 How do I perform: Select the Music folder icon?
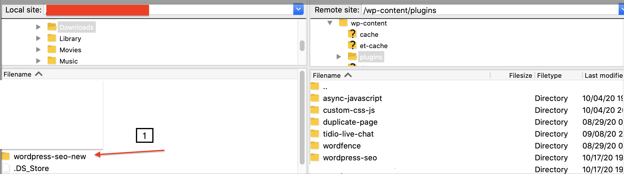click(x=52, y=61)
